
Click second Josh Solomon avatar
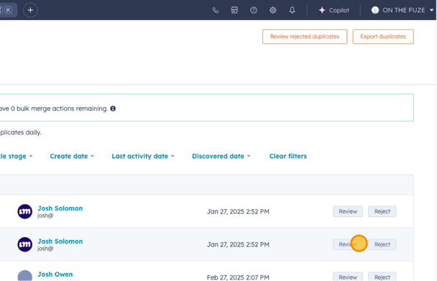25,244
